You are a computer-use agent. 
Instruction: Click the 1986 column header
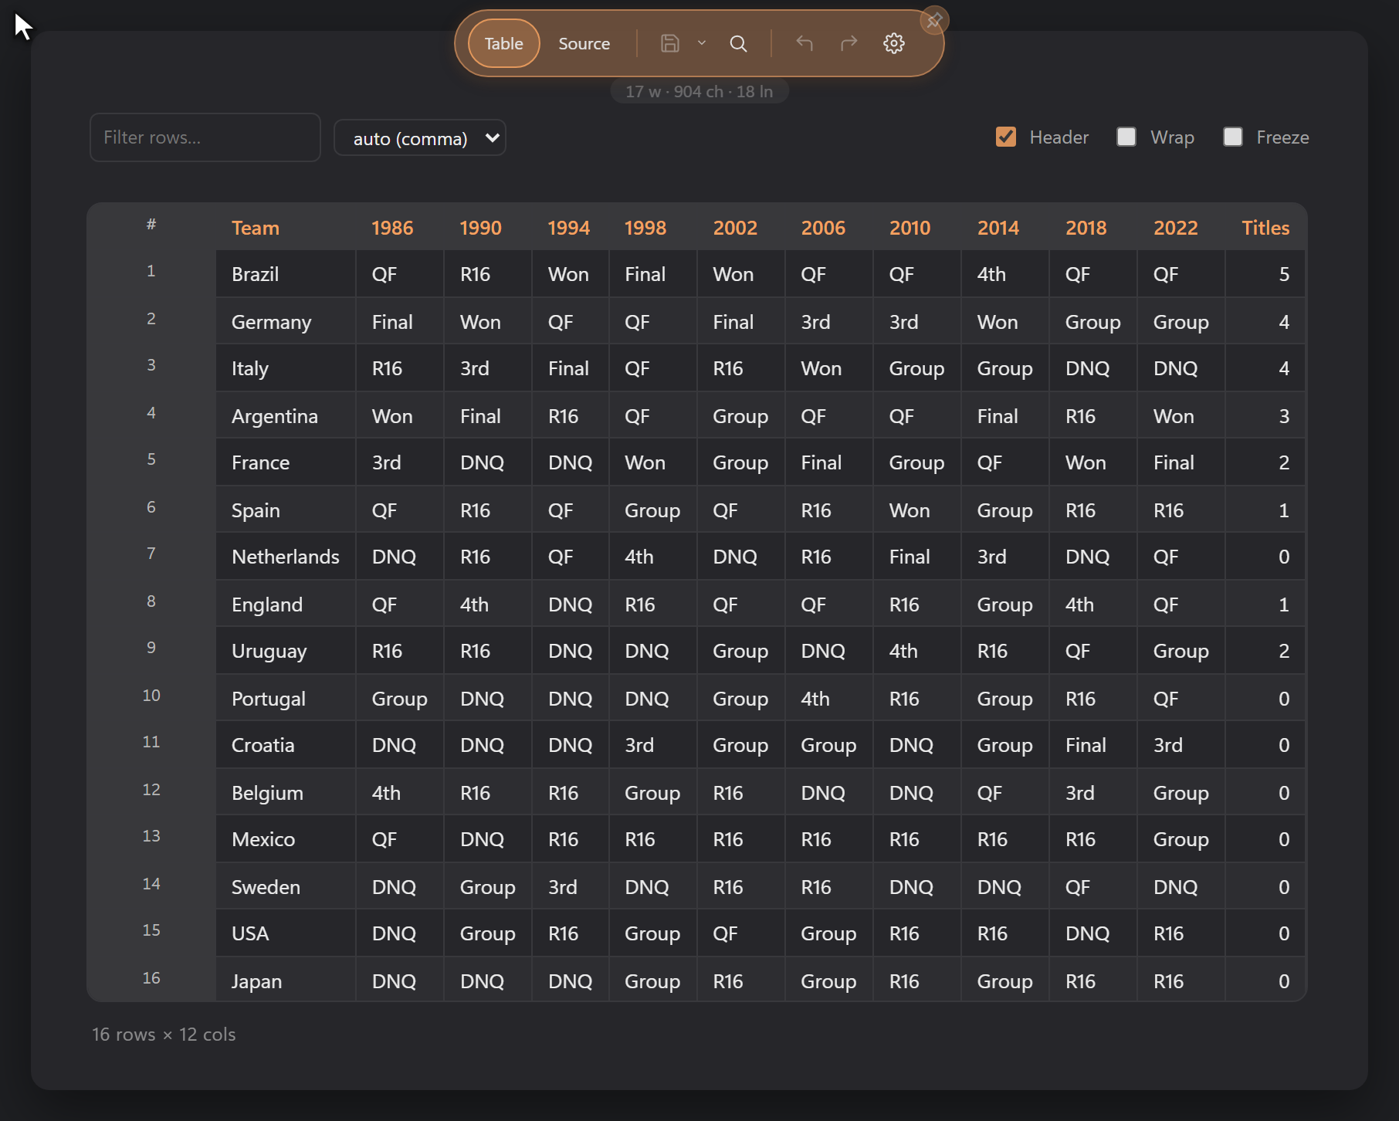400,228
